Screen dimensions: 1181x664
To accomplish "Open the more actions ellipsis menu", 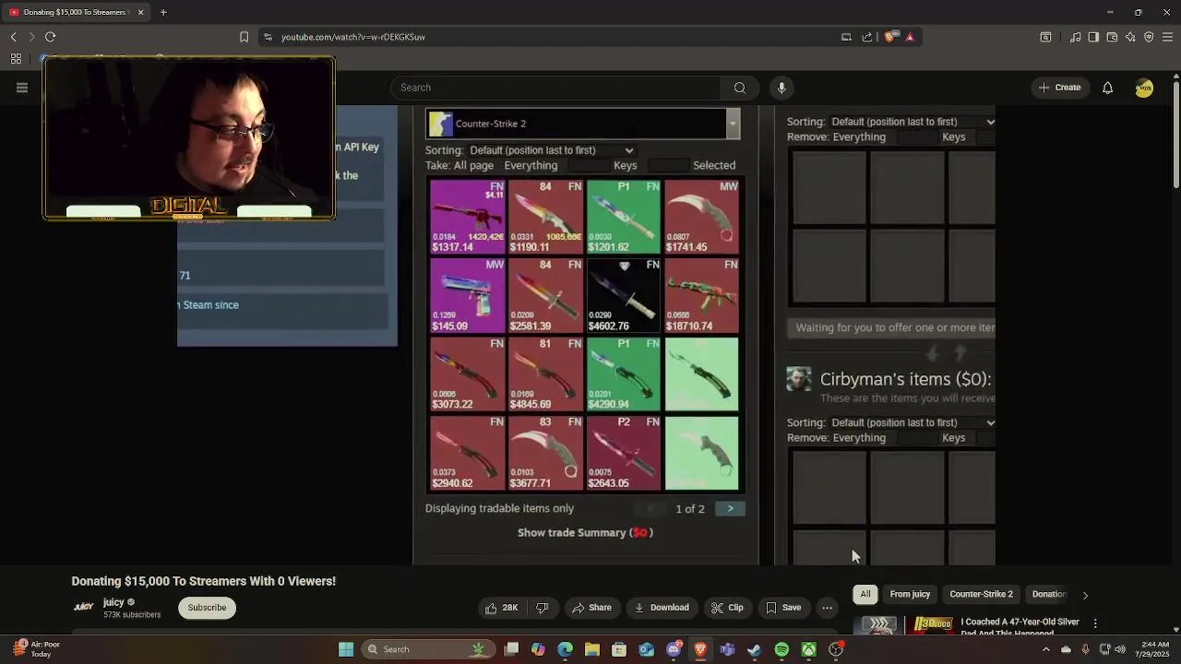I will coord(828,608).
